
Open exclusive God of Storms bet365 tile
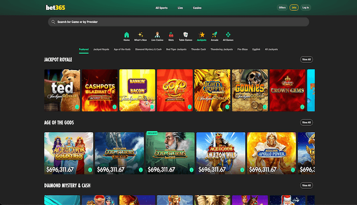pos(170,153)
